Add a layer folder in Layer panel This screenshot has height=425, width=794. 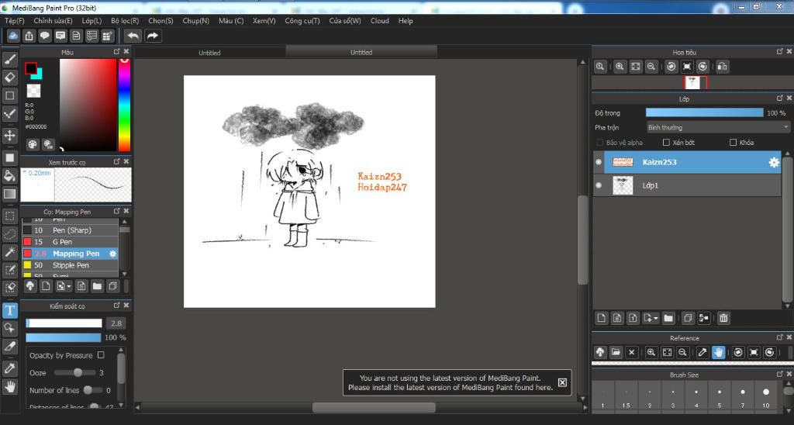668,318
